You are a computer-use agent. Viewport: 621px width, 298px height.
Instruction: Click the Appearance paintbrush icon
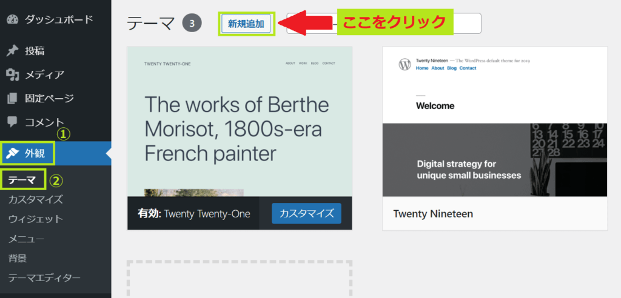click(x=13, y=153)
